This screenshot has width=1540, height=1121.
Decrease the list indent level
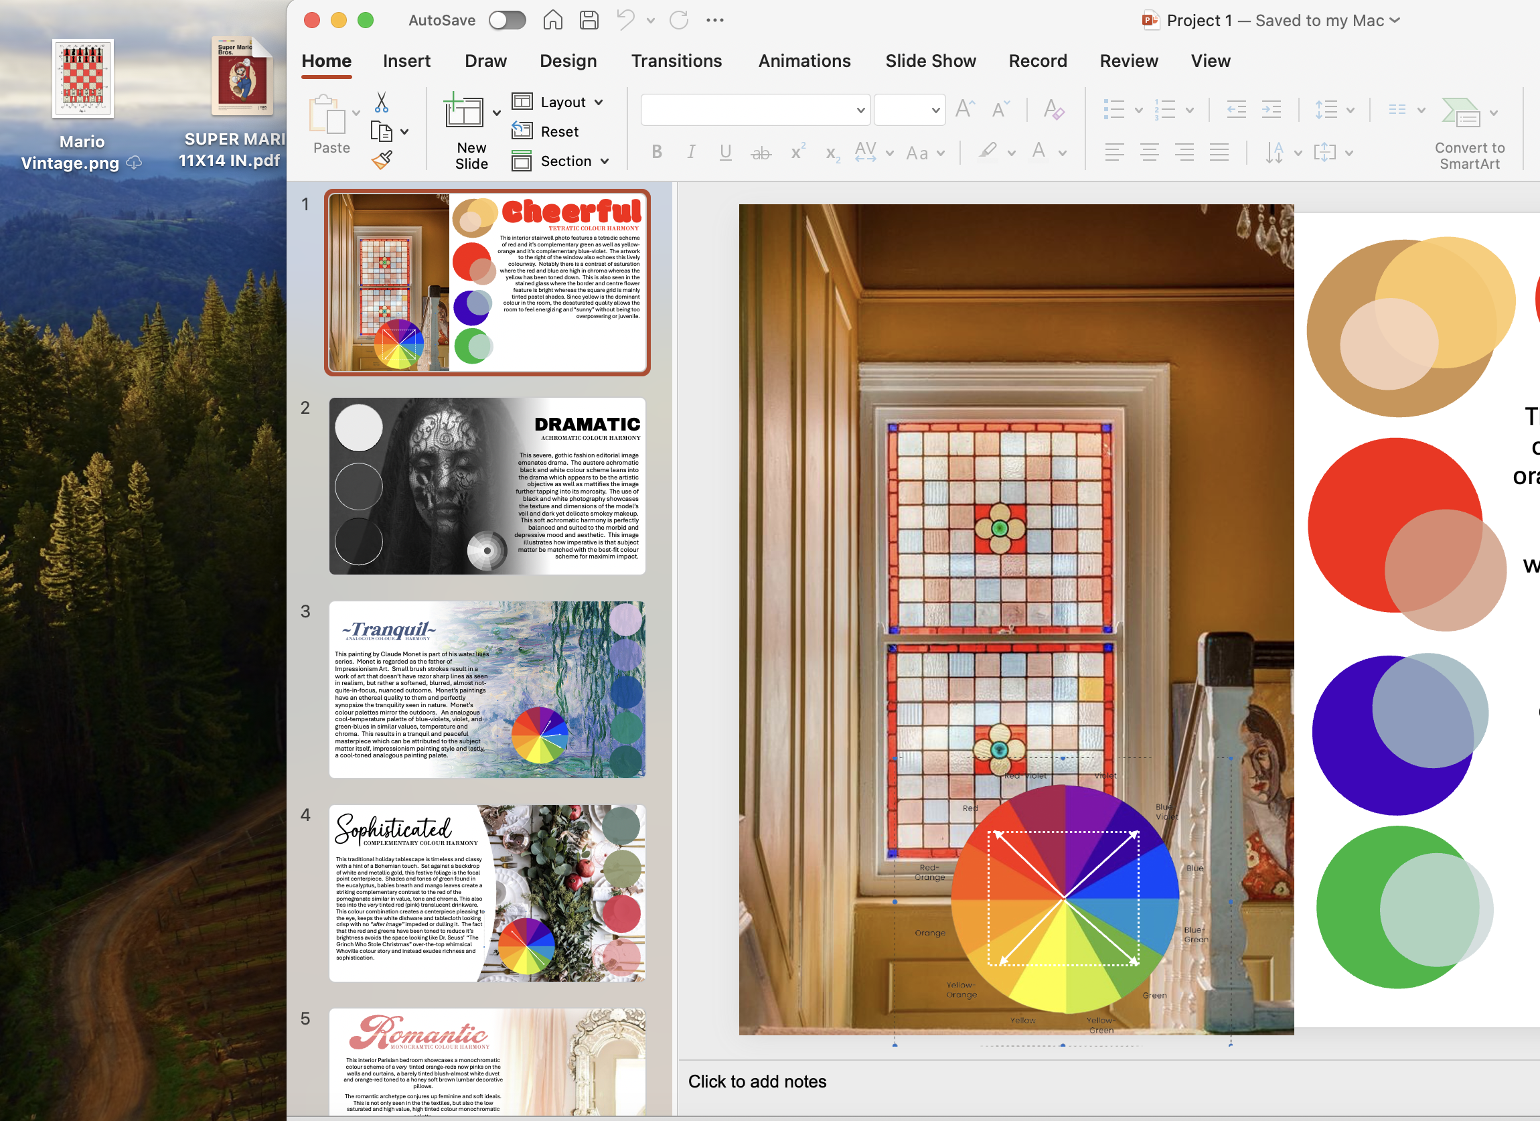coord(1236,109)
